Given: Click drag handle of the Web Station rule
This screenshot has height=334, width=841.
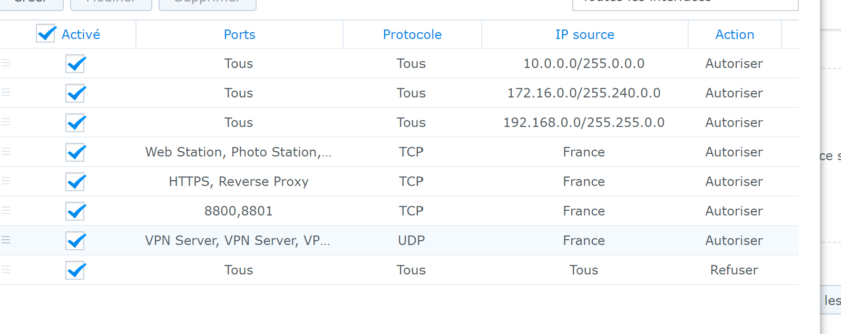Looking at the screenshot, I should tap(6, 151).
